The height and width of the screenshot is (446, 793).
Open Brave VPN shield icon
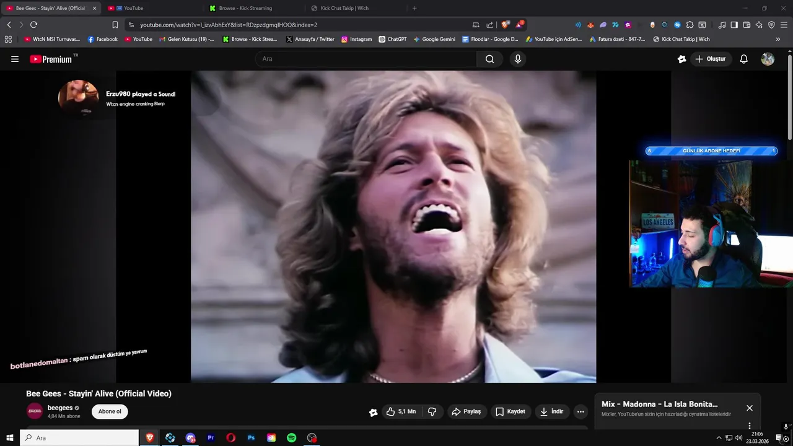[771, 25]
